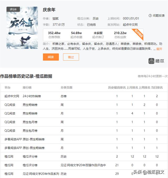This screenshot has width=168, height=178.
Task: Click the book title 庆余年
Action: click(49, 10)
